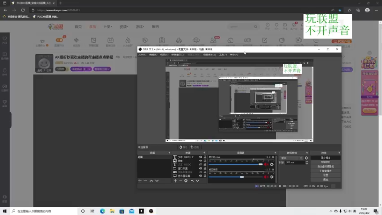Screen dimensions: 382x215
Task: Hide the 显示器采集 source
Action: [x=201, y=176]
